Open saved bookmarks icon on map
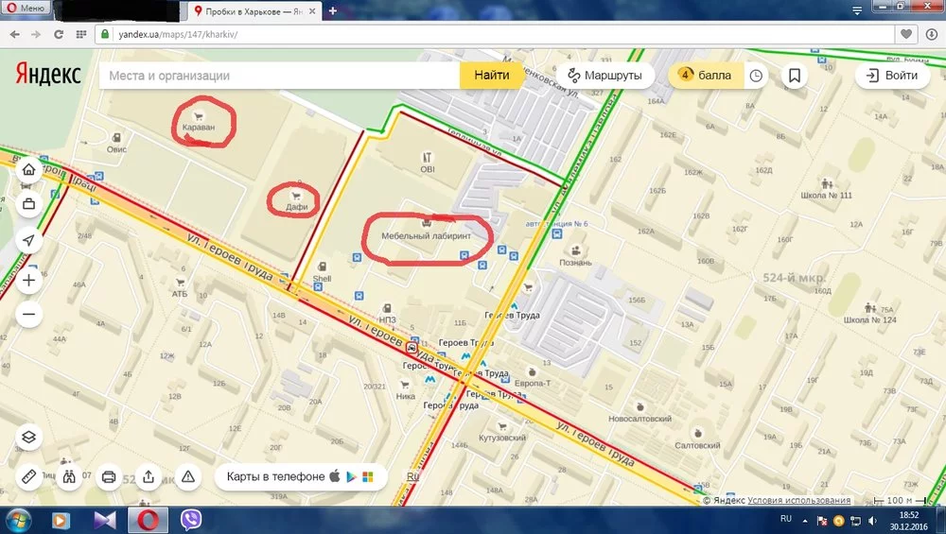Image resolution: width=946 pixels, height=534 pixels. pos(795,76)
